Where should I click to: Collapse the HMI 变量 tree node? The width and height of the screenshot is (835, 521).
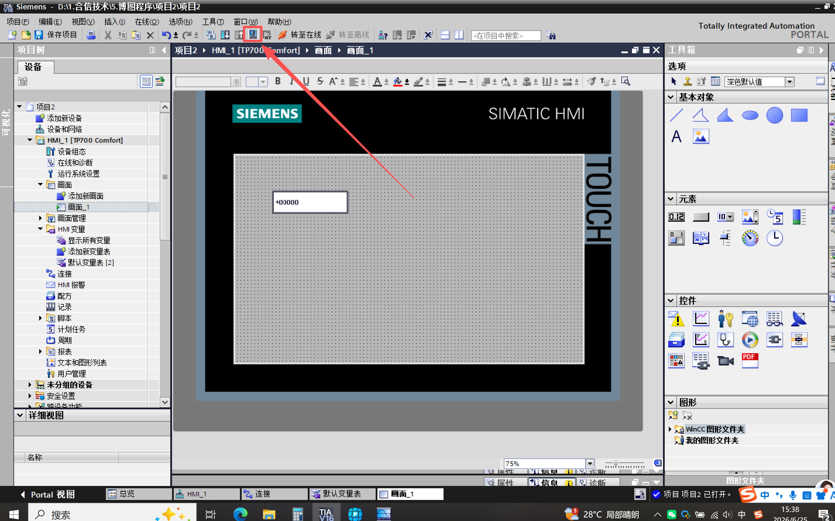tap(40, 229)
